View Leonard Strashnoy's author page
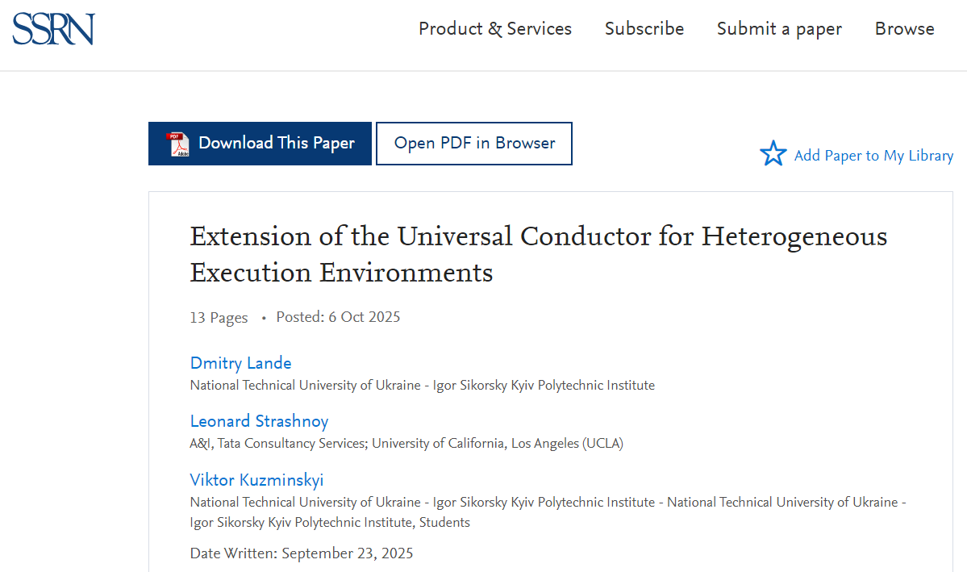 click(x=259, y=421)
